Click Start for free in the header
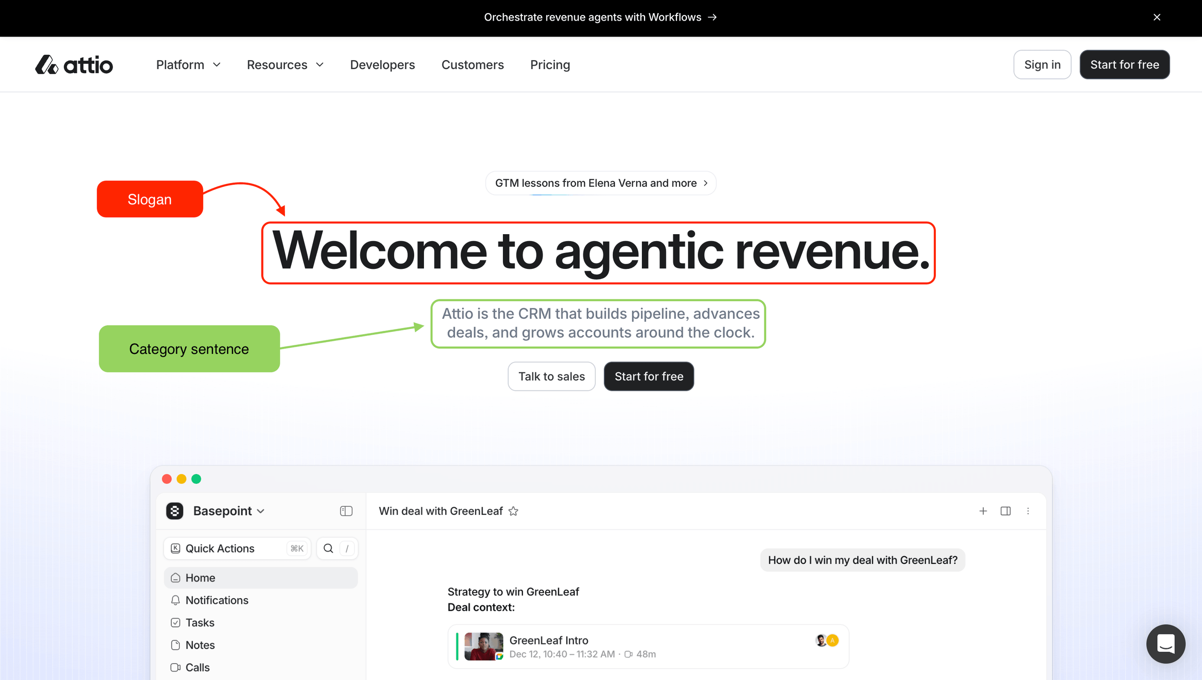 coord(1125,65)
